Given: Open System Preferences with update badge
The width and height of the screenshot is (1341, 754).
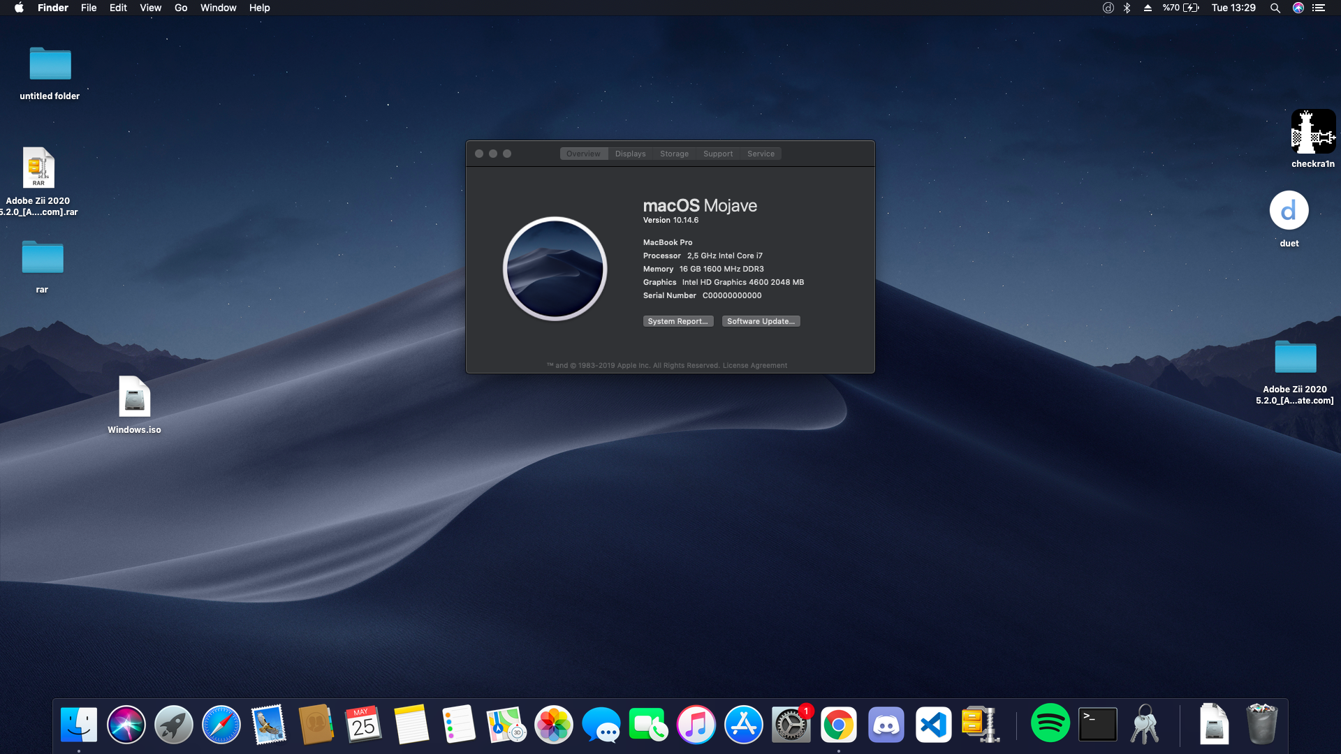Looking at the screenshot, I should coord(791,725).
